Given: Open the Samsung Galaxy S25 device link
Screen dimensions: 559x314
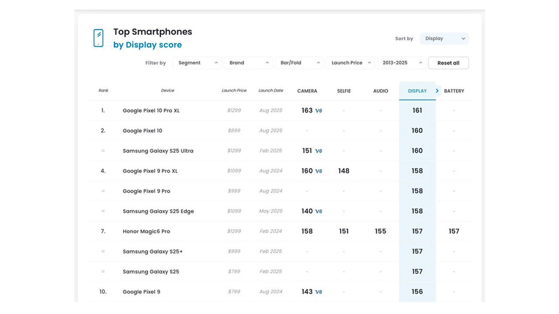Looking at the screenshot, I should (151, 272).
